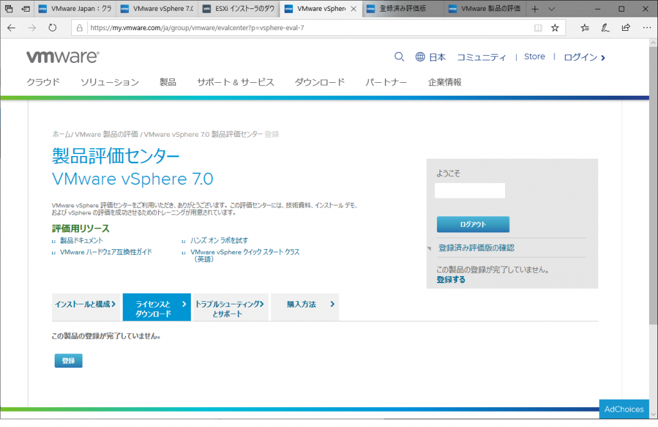Expand the tab list chevron

tap(552, 9)
